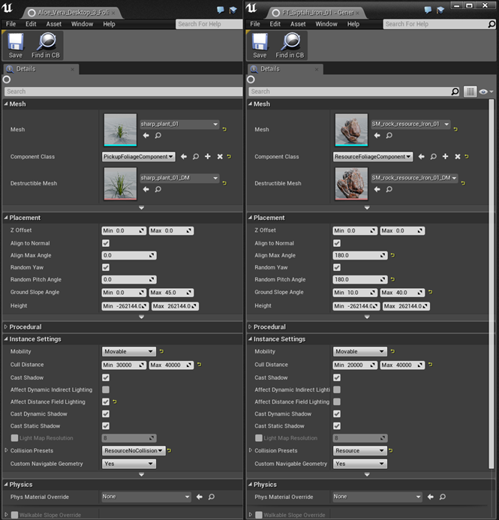The width and height of the screenshot is (499, 520).
Task: Open the property matrix grid icon near search
Action: point(470,92)
